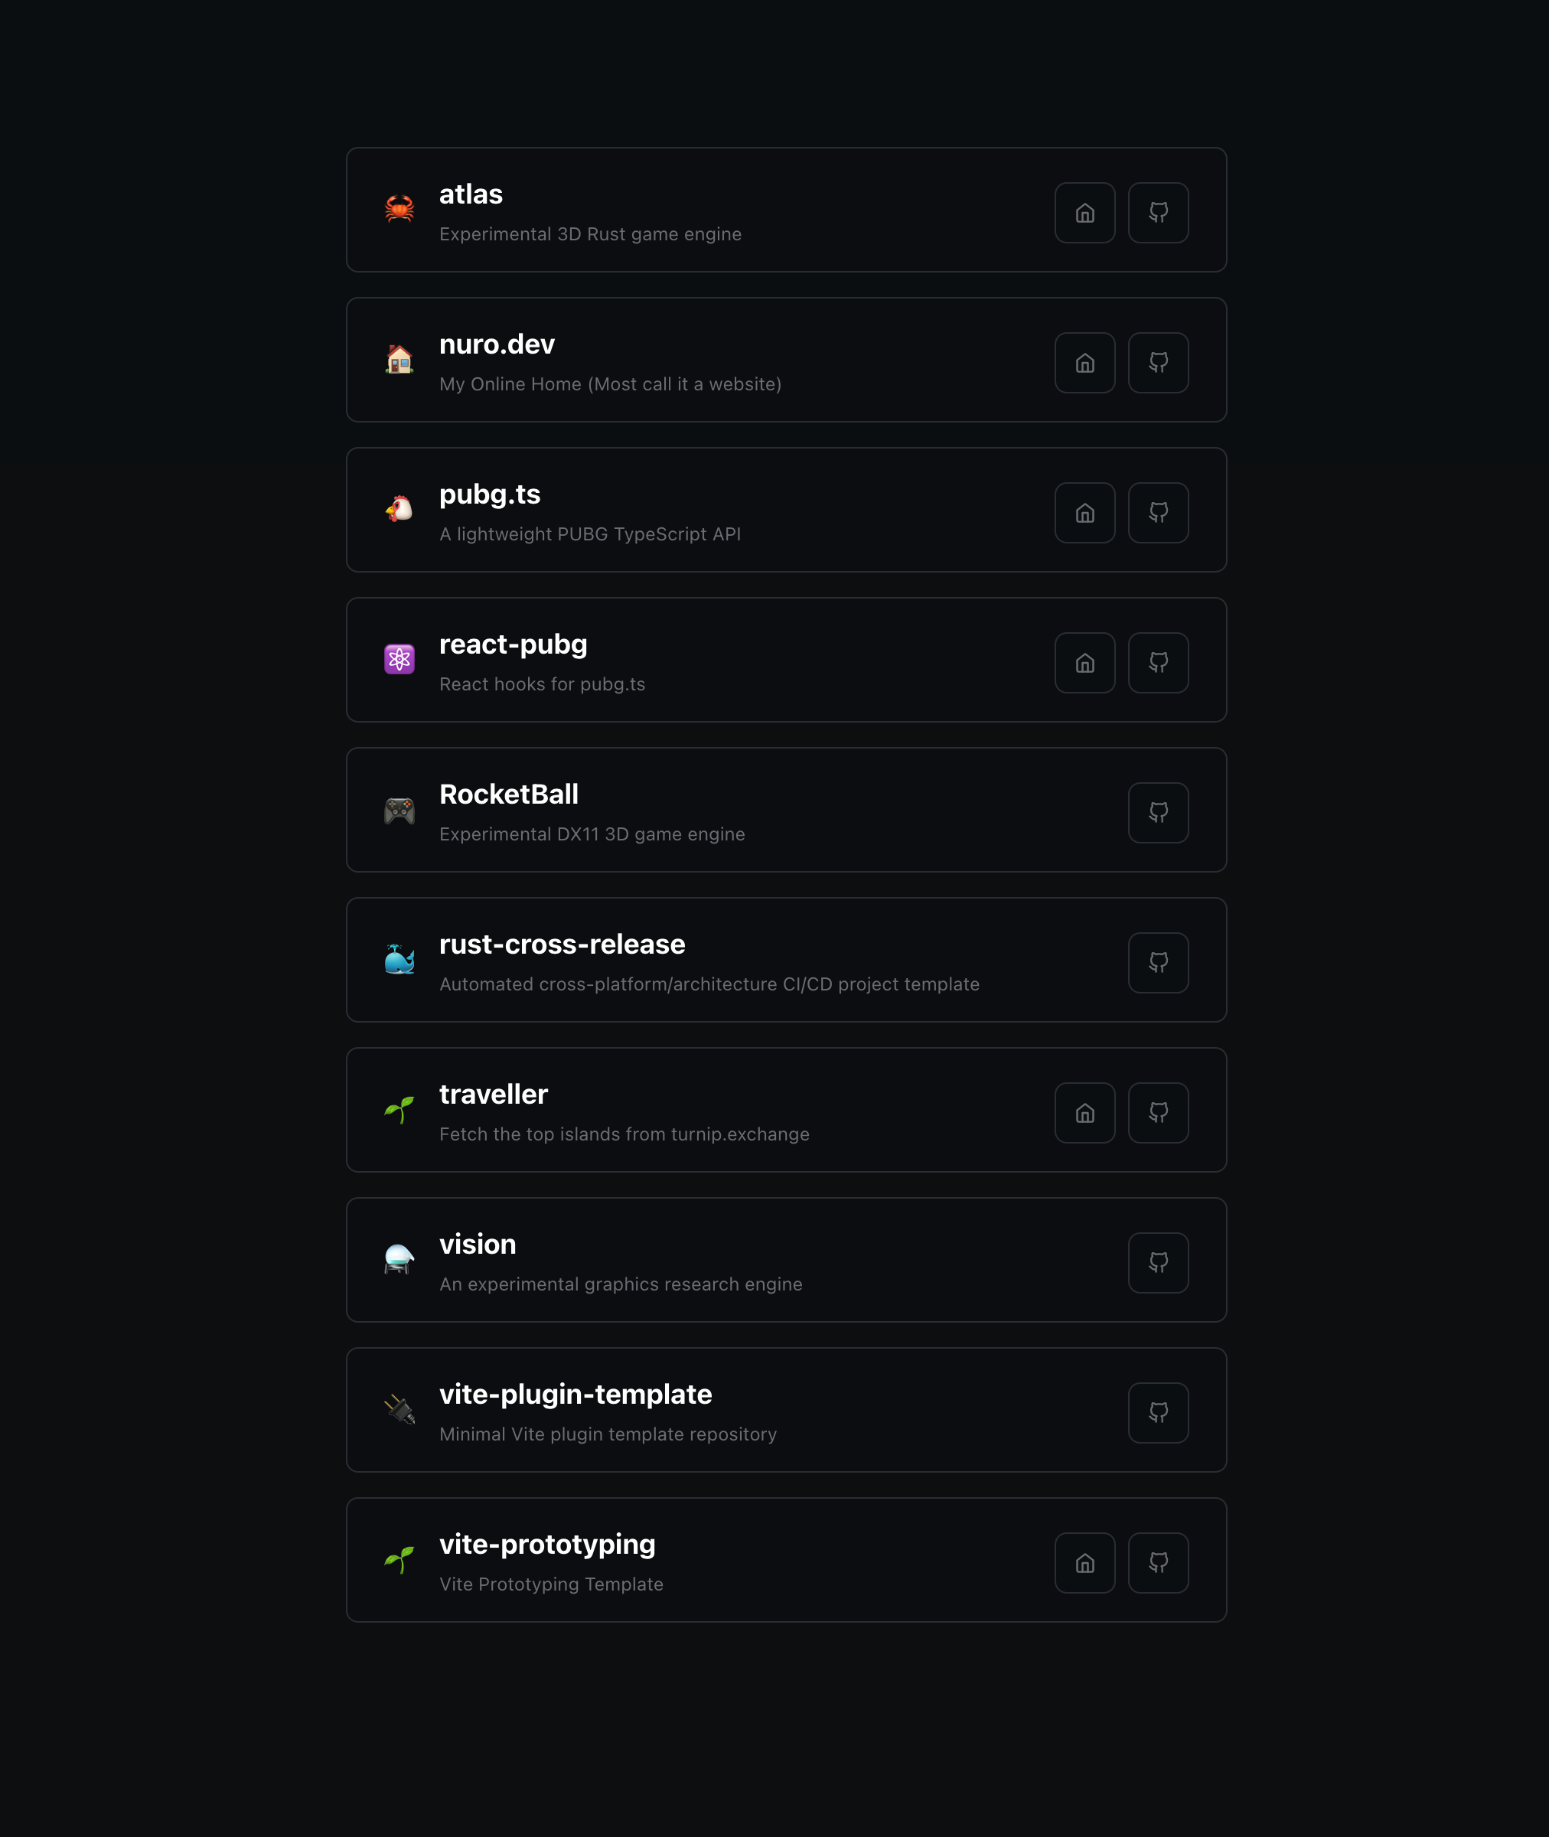1549x1837 pixels.
Task: Open the traveller homepage icon
Action: point(1084,1113)
